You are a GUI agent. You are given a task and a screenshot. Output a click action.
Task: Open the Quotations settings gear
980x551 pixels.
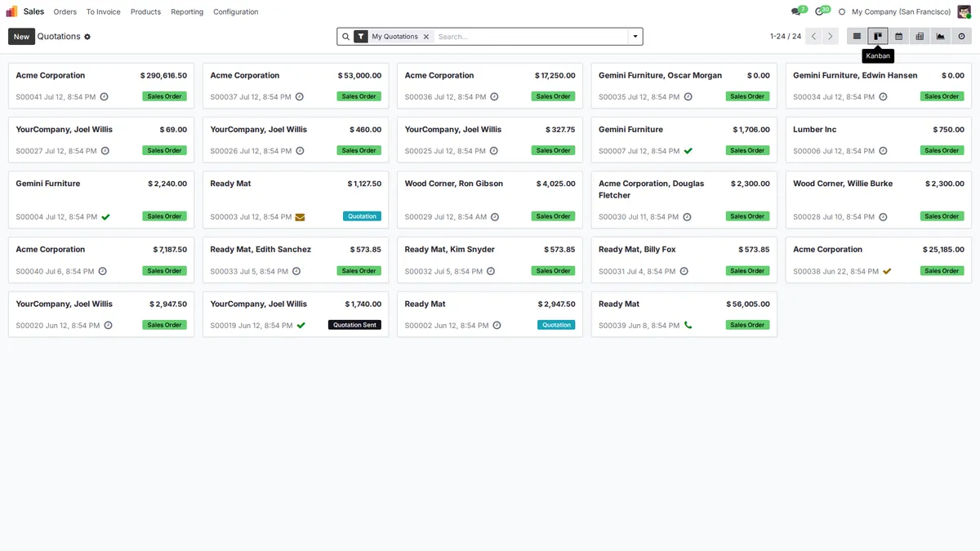87,37
